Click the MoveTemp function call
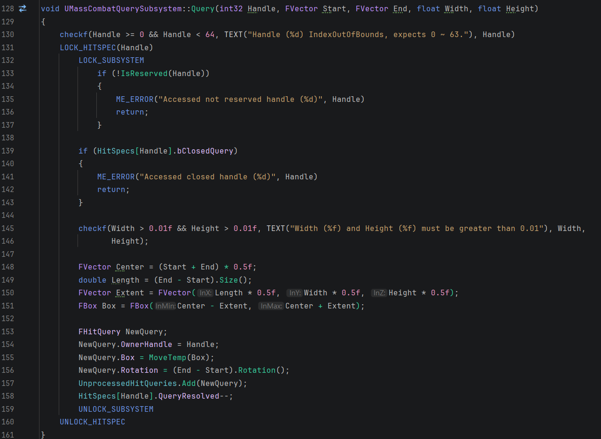This screenshot has width=601, height=439. [168, 357]
